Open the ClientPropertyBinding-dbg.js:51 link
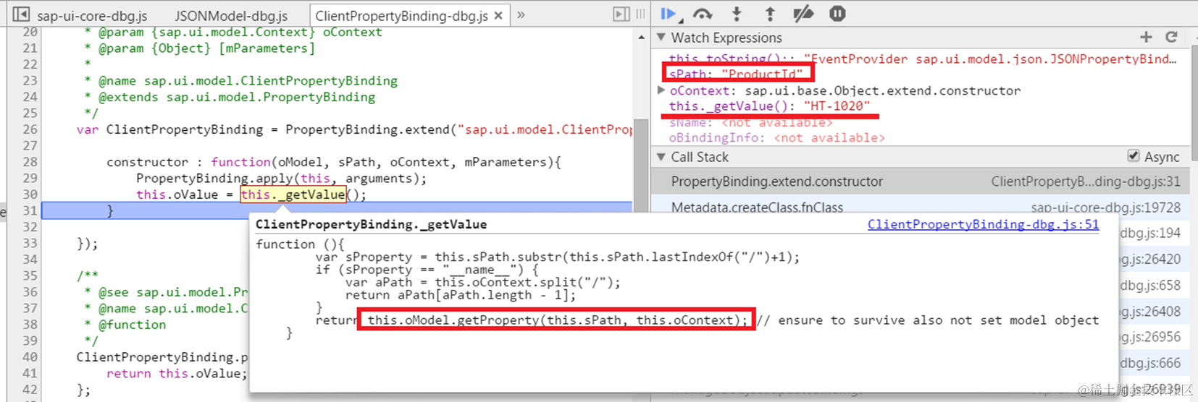 click(x=983, y=224)
